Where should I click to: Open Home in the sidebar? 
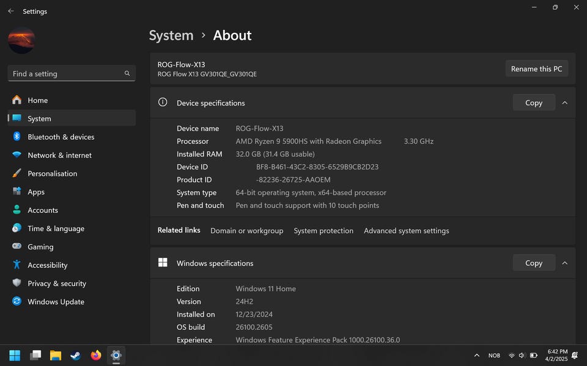72,100
